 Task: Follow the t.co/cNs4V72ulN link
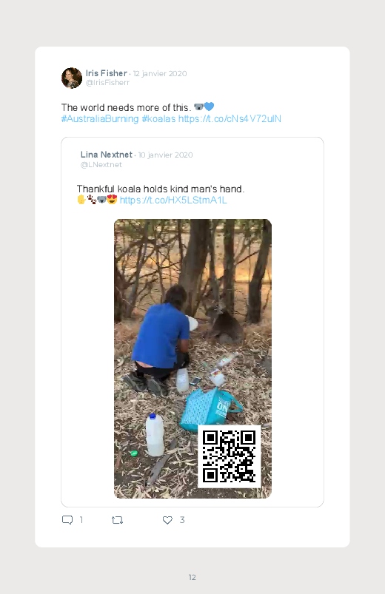(x=230, y=118)
